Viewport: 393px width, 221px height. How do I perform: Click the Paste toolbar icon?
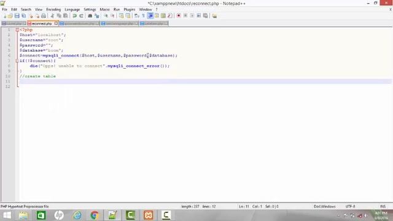pyautogui.click(x=66, y=16)
